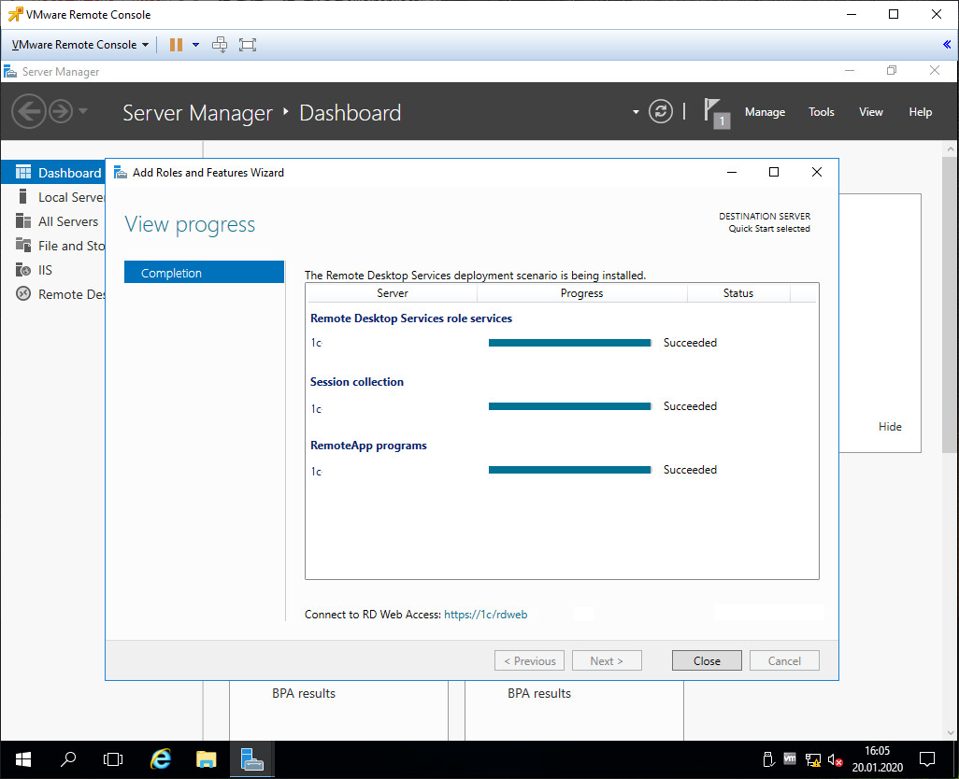The height and width of the screenshot is (779, 959).
Task: Click the Session collection progress bar
Action: point(569,406)
